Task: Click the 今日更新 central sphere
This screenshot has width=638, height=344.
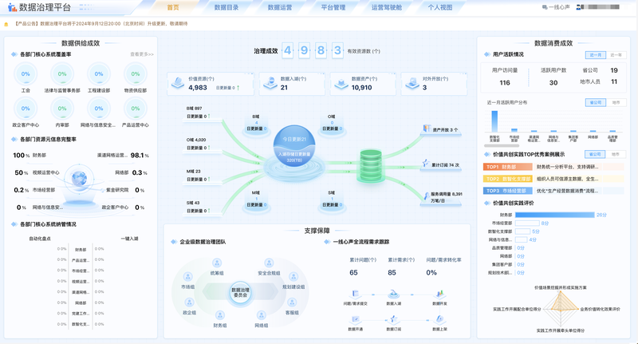Action: 294,146
